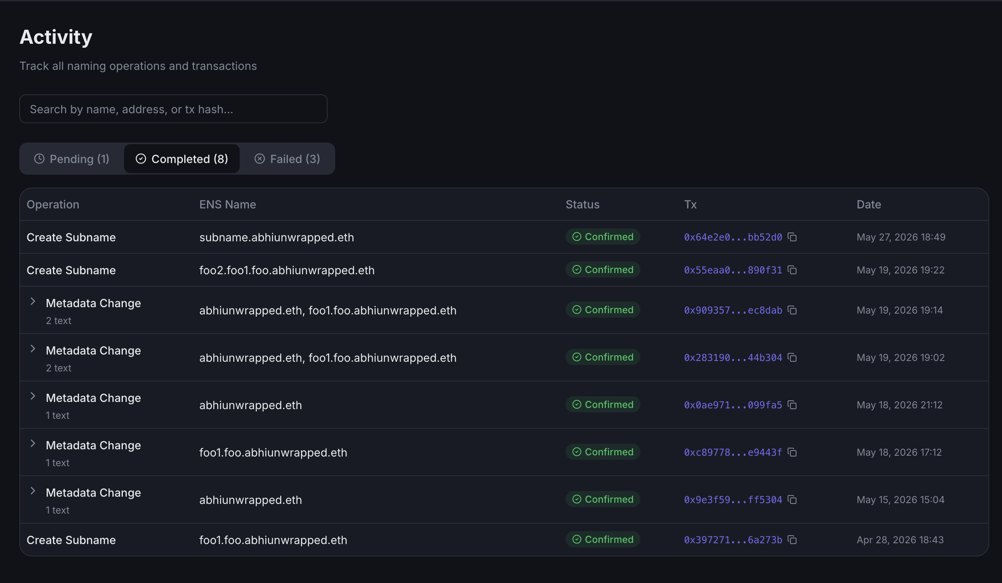Focus the search by name or tx hash field

[173, 109]
